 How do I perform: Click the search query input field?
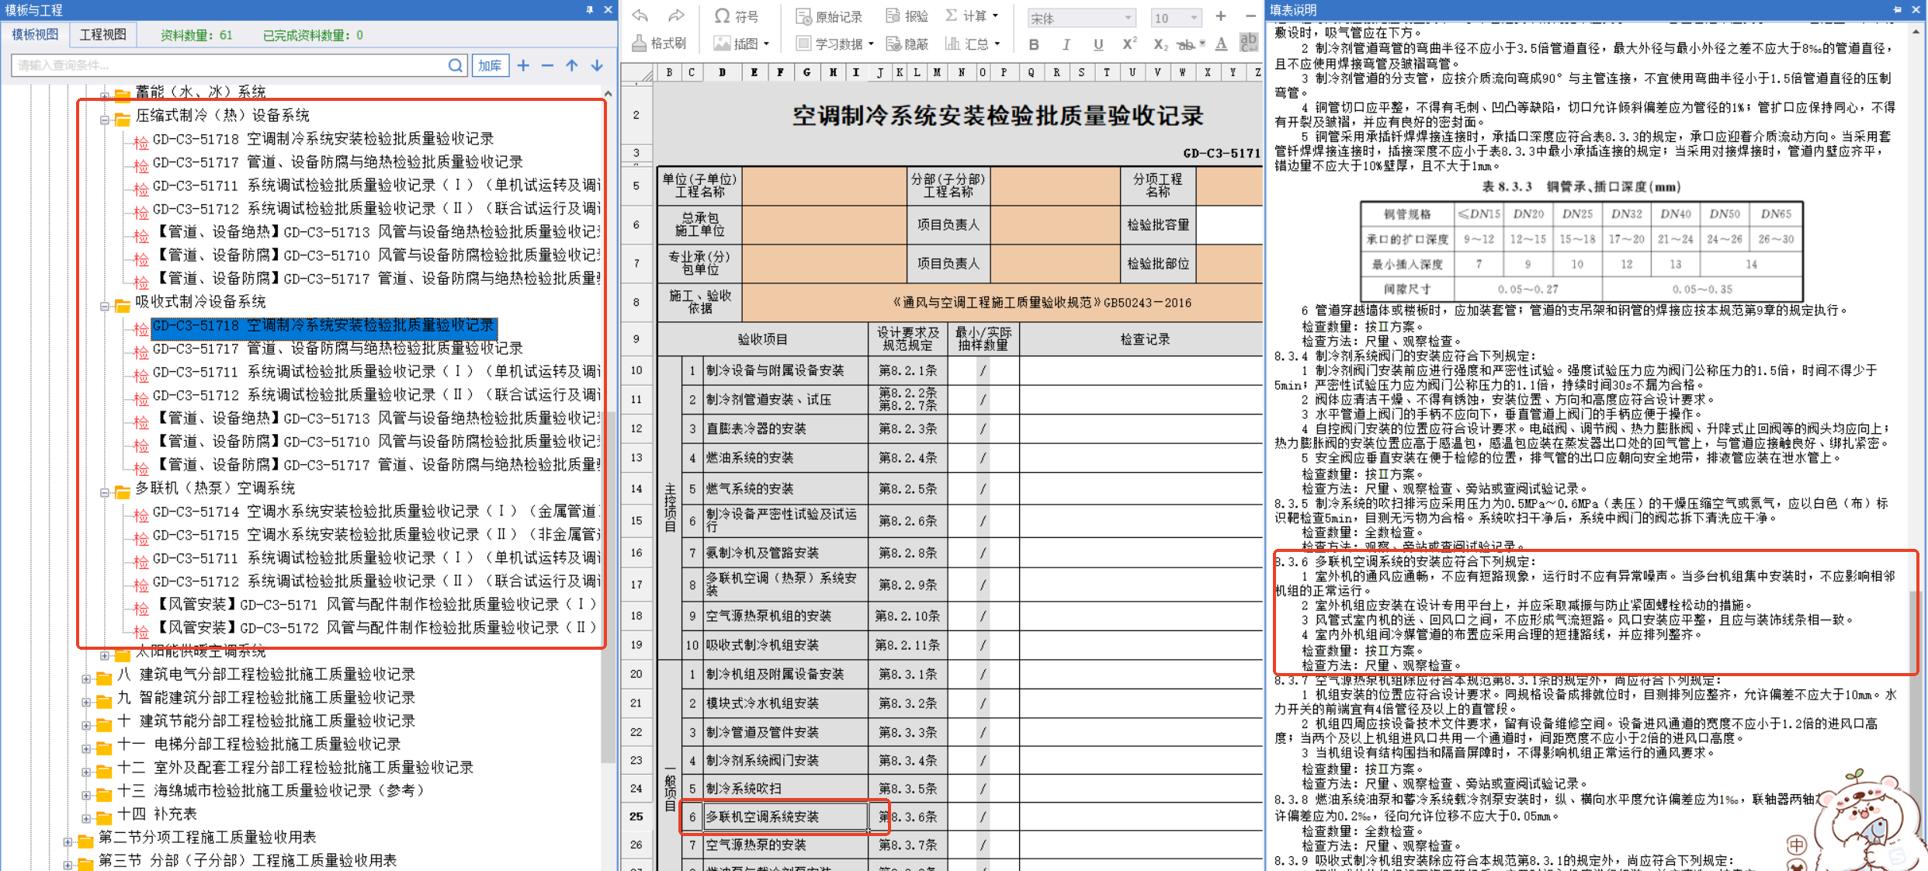point(231,66)
